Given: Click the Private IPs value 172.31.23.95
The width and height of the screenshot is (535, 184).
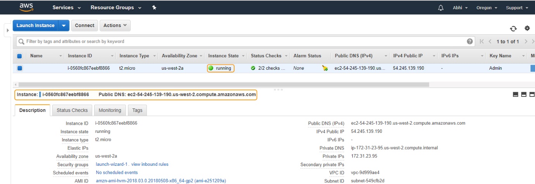Looking at the screenshot, I should pyautogui.click(x=364, y=156).
